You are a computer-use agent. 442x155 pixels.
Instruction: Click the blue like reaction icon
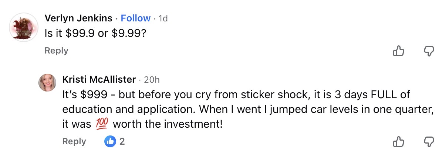[110, 141]
